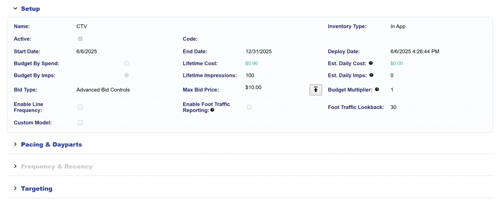Screen dimensions: 500x201
Task: Collapse the Setup section chevron
Action: coord(15,9)
